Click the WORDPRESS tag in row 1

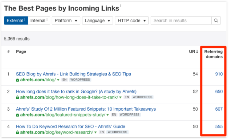tap(80, 80)
